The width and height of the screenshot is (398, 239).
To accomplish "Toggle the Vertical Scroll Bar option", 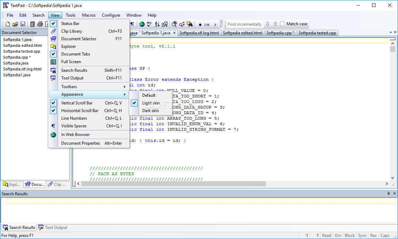I will point(53,103).
